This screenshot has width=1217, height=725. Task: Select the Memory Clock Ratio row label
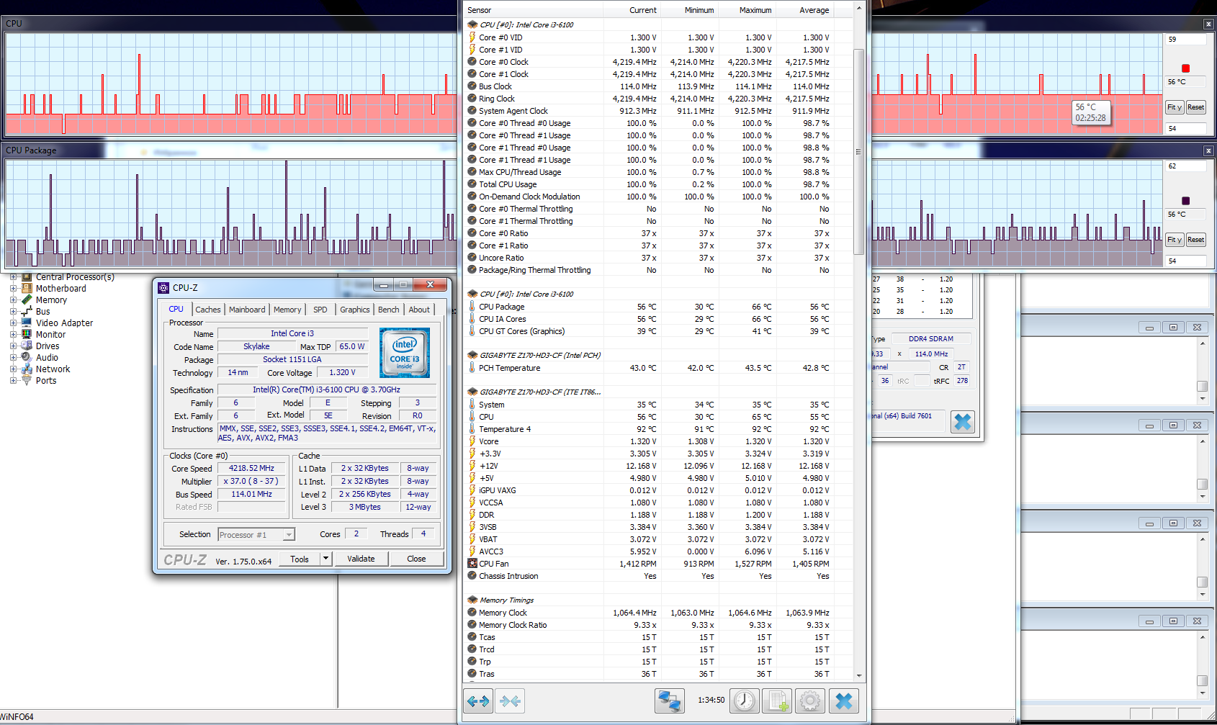coord(513,625)
